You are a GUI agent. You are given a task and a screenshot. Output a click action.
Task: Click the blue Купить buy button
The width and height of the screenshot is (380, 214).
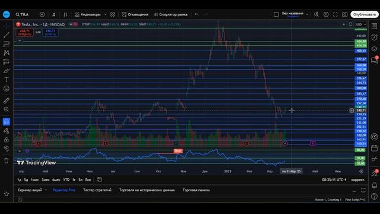click(x=50, y=33)
